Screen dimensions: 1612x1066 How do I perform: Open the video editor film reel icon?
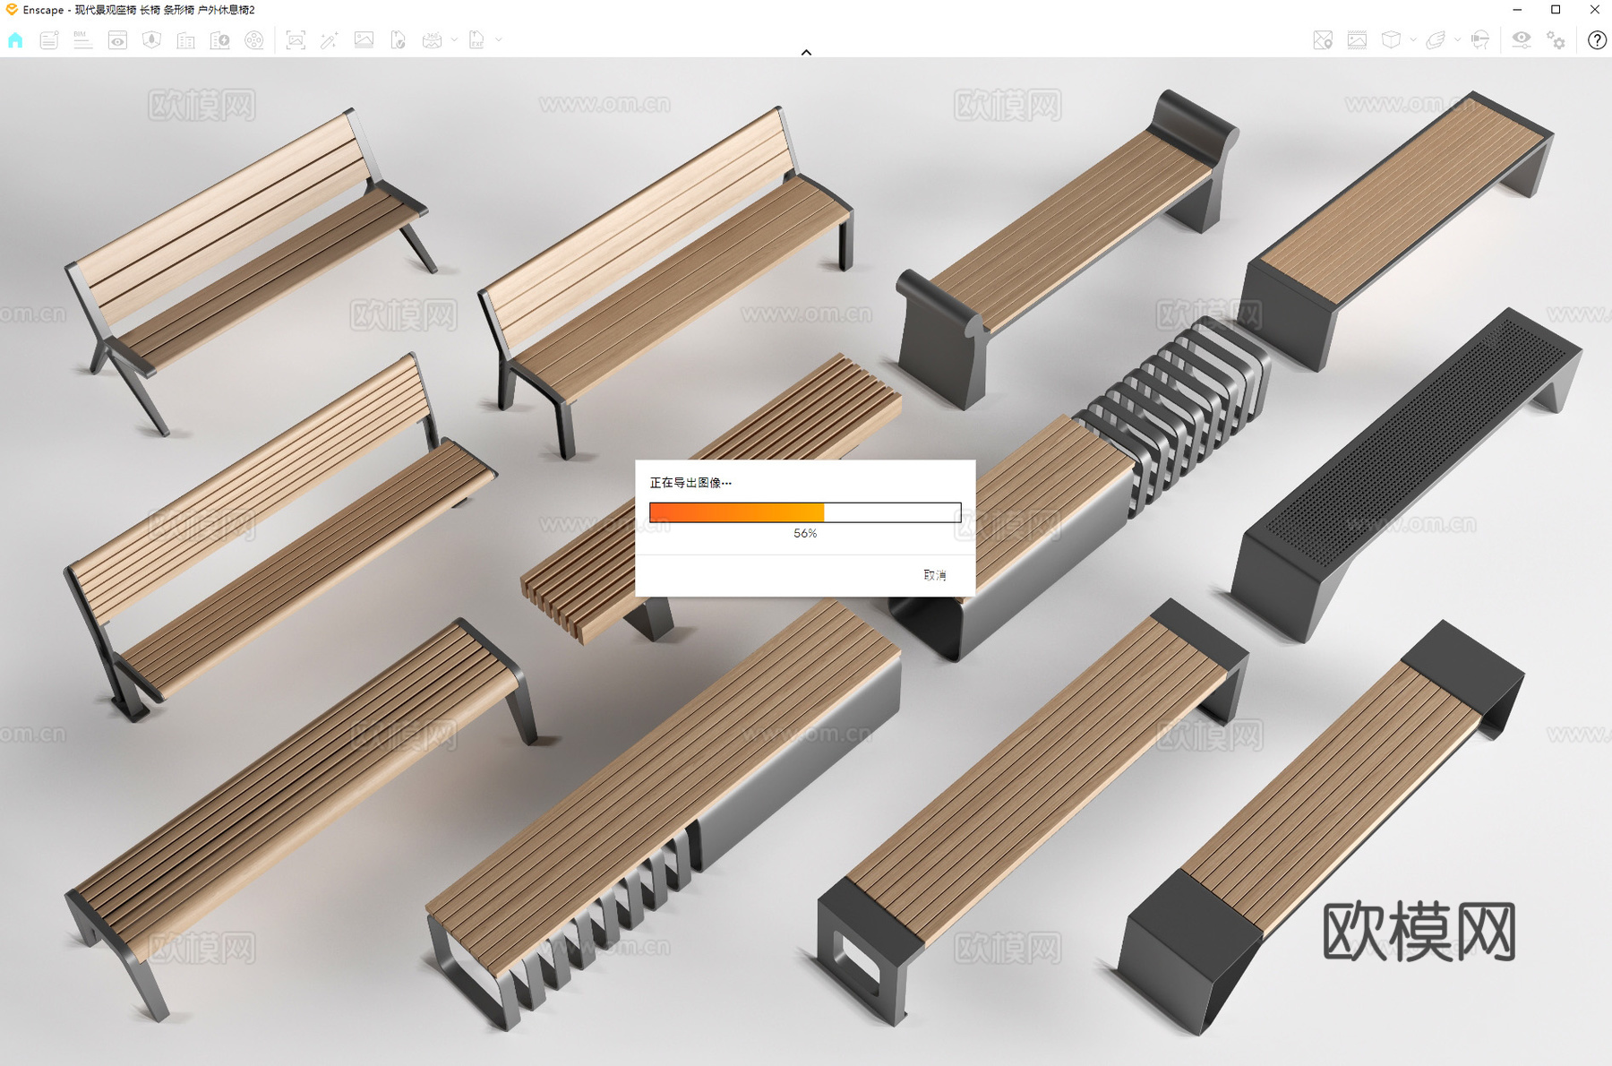point(254,40)
